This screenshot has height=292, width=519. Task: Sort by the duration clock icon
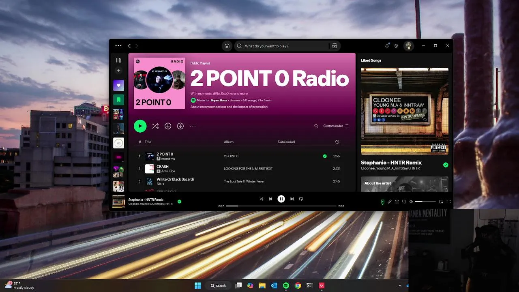pos(337,142)
